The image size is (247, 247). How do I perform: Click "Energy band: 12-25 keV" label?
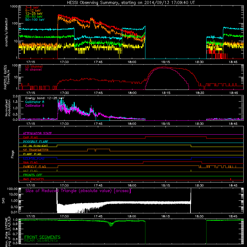(x=45, y=98)
